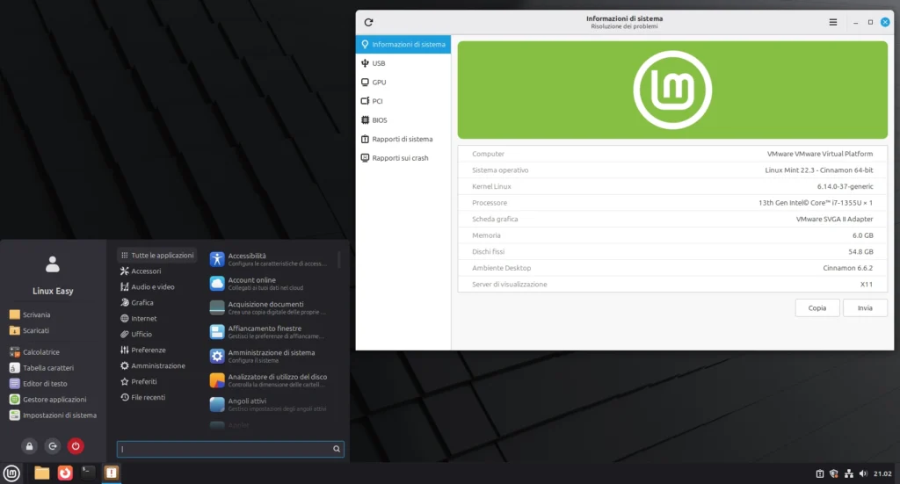This screenshot has height=484, width=900.
Task: Launch Analizzatore di utilizzo del disco
Action: pyautogui.click(x=271, y=380)
